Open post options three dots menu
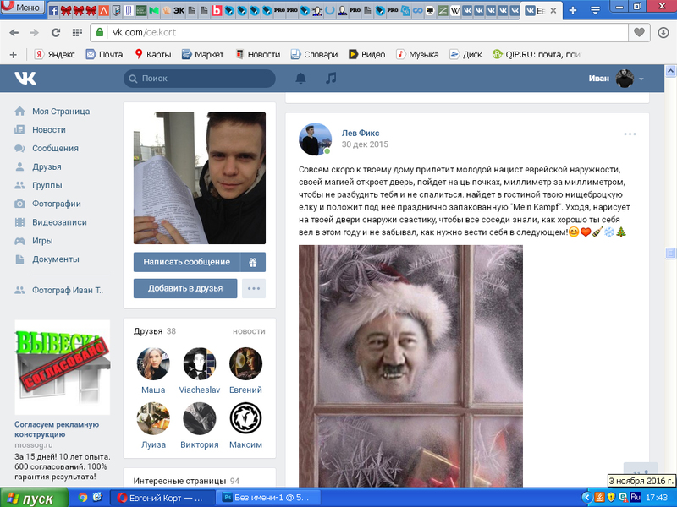Screen dimensions: 677x507 630,134
